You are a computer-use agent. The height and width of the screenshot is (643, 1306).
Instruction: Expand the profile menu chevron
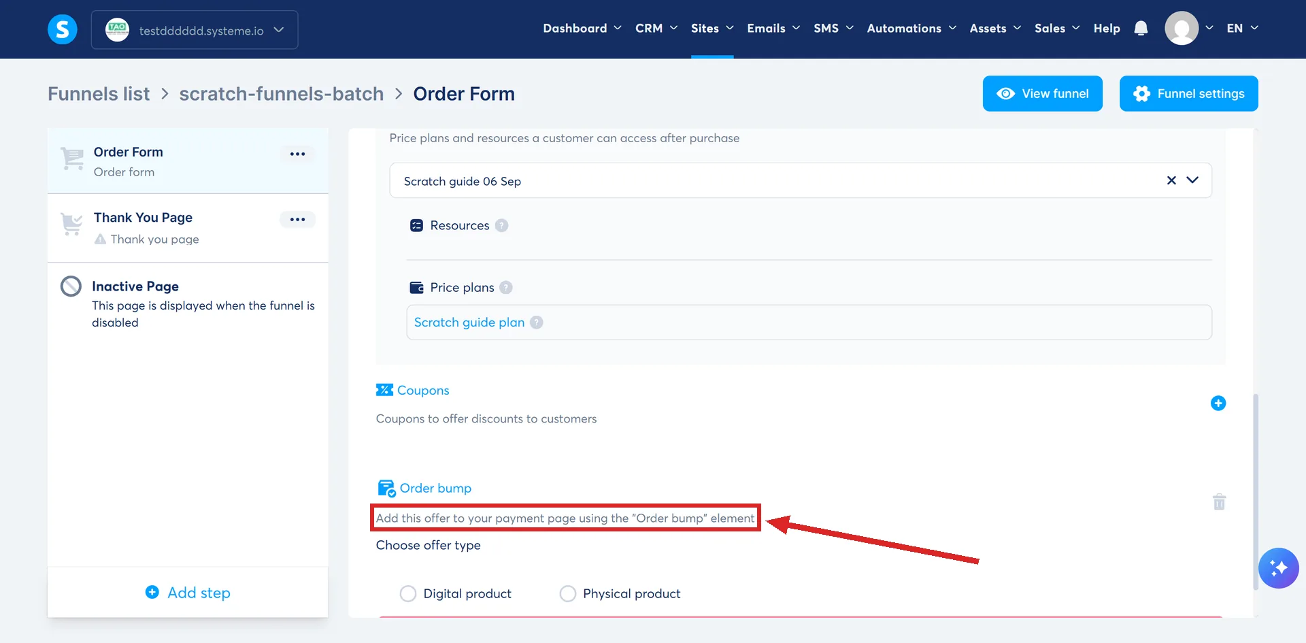tap(1209, 28)
